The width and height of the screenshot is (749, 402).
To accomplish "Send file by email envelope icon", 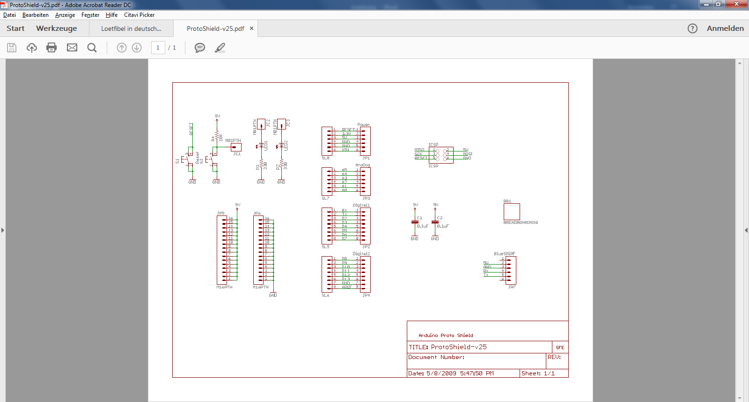I will point(72,48).
